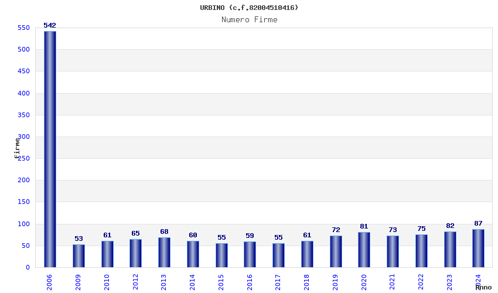Click the value label 60
This screenshot has height=293, width=498.
193,235
